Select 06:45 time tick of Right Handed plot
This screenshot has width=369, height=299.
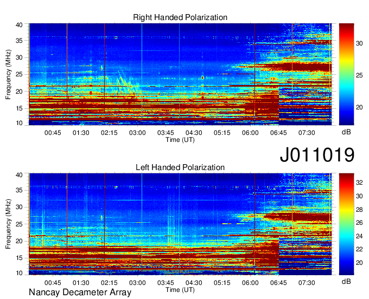click(x=278, y=133)
